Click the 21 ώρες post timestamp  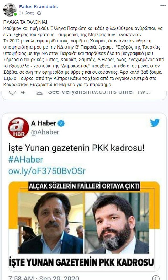coord(26,13)
